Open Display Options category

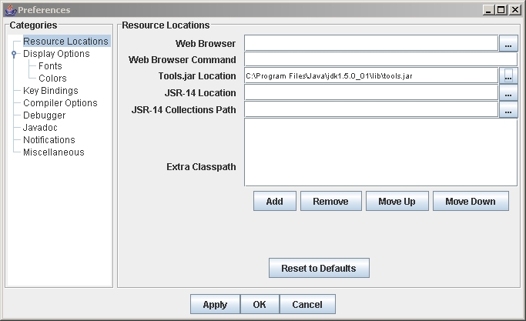pos(56,54)
